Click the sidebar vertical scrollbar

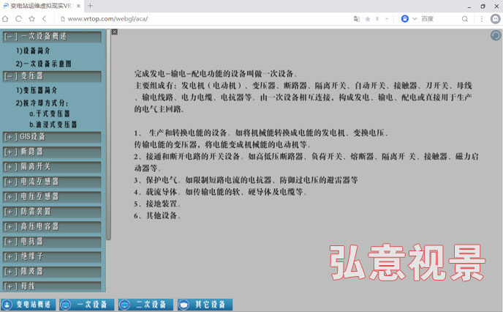pos(108,134)
